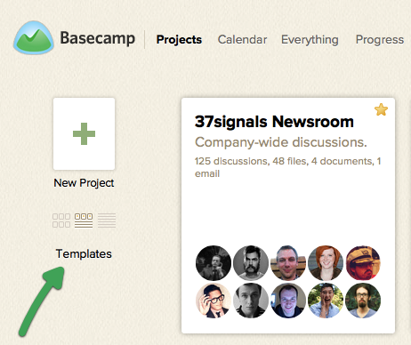Click the mustached man's grayscale avatar

[x=251, y=263]
